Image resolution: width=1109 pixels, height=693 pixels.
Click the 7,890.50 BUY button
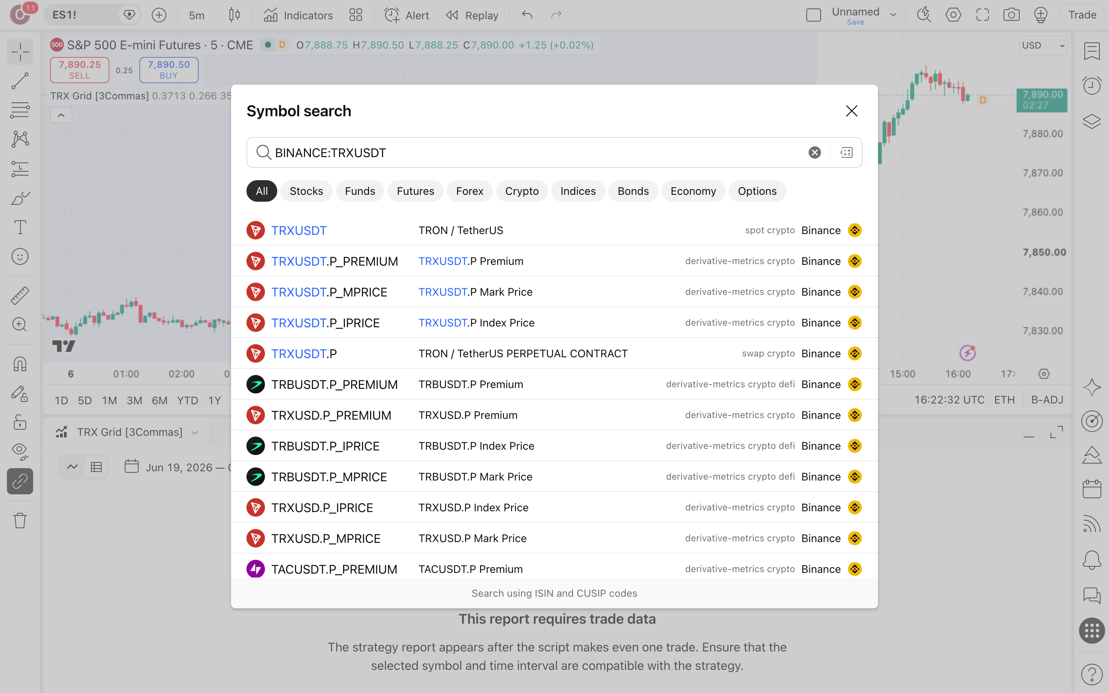pyautogui.click(x=169, y=70)
